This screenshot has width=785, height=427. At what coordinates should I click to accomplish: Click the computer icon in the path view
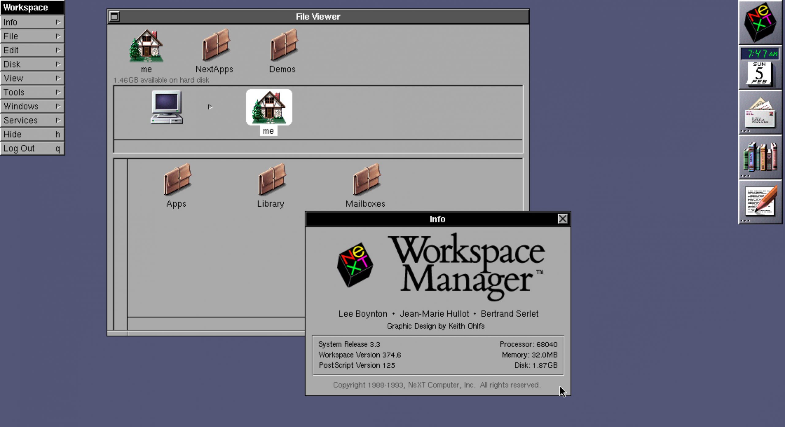(x=167, y=107)
